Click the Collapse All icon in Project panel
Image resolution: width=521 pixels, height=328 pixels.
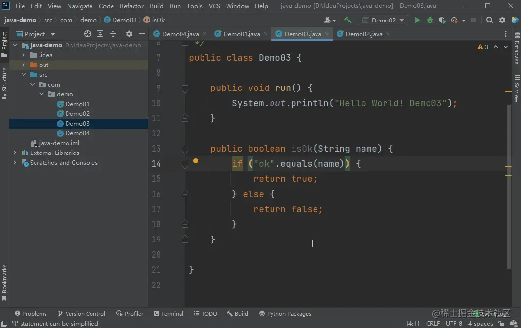[113, 34]
